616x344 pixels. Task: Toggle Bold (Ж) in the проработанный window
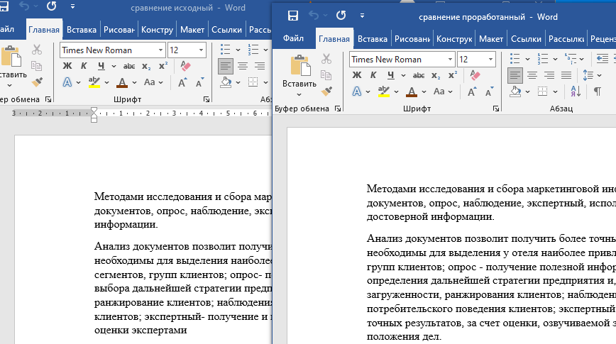pyautogui.click(x=357, y=75)
